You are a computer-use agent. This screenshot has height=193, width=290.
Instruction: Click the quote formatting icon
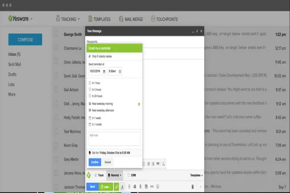(158, 164)
